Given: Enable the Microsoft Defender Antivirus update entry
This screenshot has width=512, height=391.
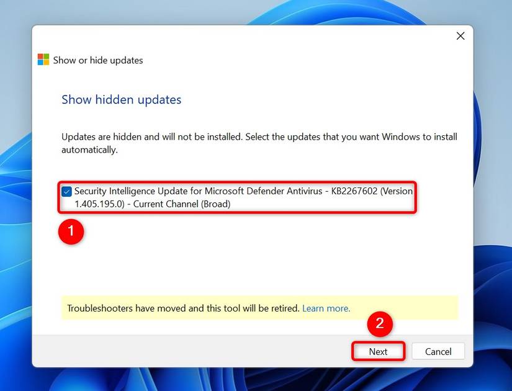Looking at the screenshot, I should pos(66,191).
